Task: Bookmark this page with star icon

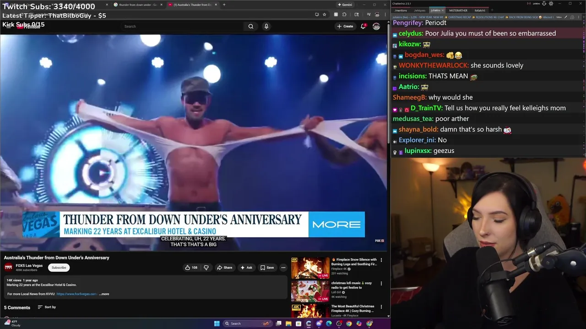Action: pyautogui.click(x=324, y=15)
